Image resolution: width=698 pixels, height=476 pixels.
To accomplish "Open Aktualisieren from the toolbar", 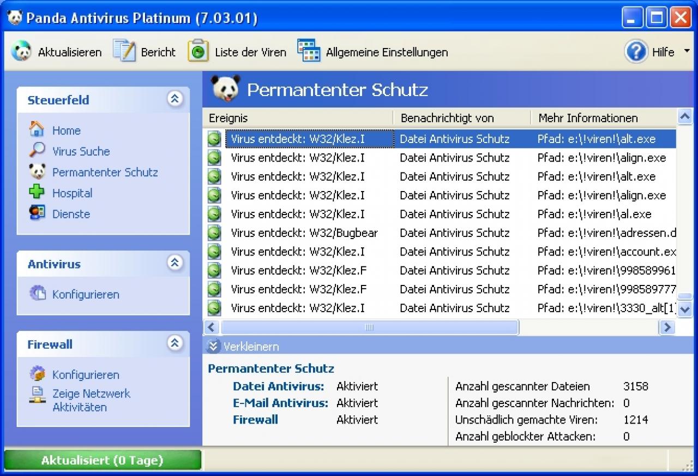I will pos(70,52).
